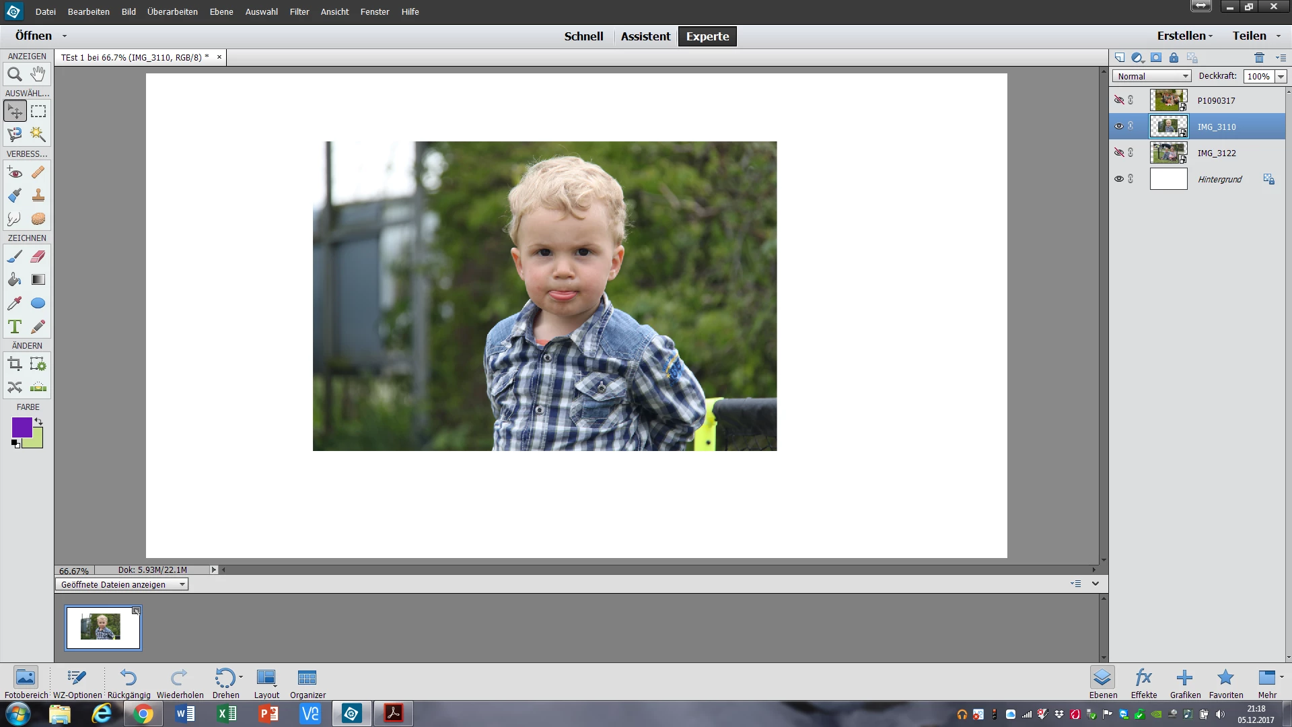This screenshot has height=727, width=1292.
Task: Hide the IMG_3110 layer
Action: tap(1119, 127)
